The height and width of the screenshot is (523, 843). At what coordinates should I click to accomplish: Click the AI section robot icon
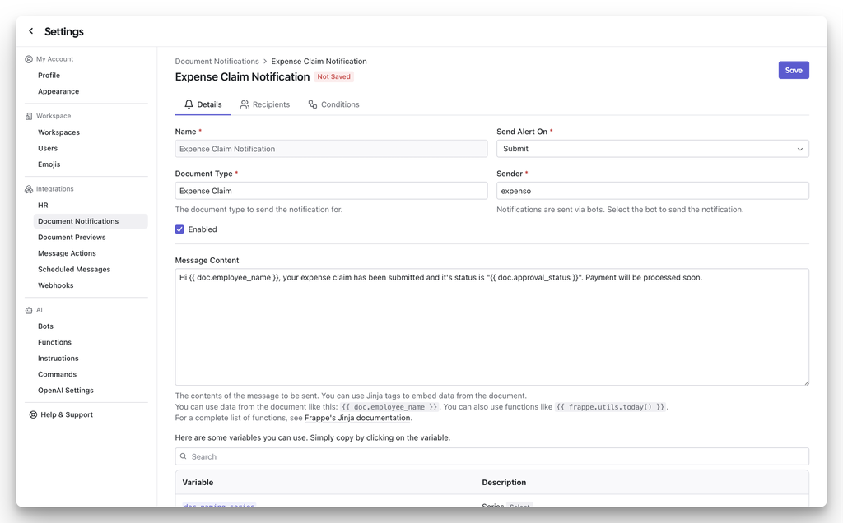tap(29, 310)
